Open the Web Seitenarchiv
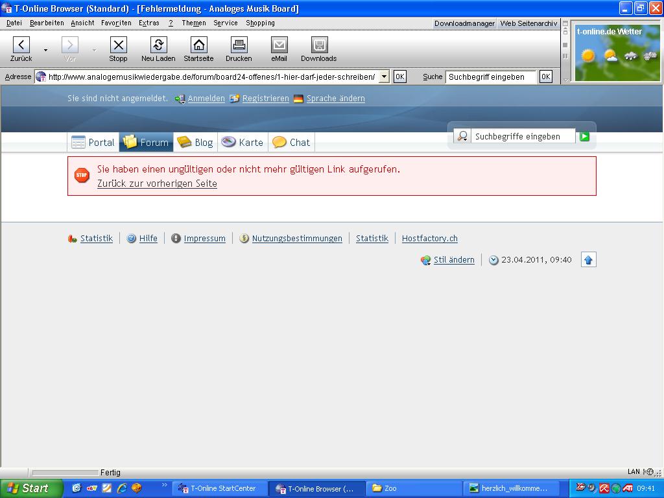Screen dimensions: 664x498 coord(528,23)
